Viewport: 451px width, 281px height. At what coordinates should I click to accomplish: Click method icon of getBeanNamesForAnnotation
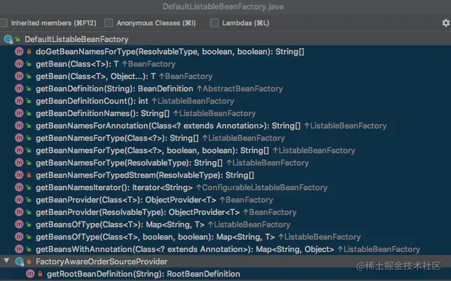coord(19,126)
